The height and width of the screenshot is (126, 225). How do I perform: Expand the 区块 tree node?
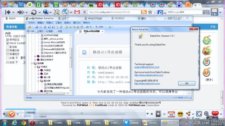tap(38, 74)
